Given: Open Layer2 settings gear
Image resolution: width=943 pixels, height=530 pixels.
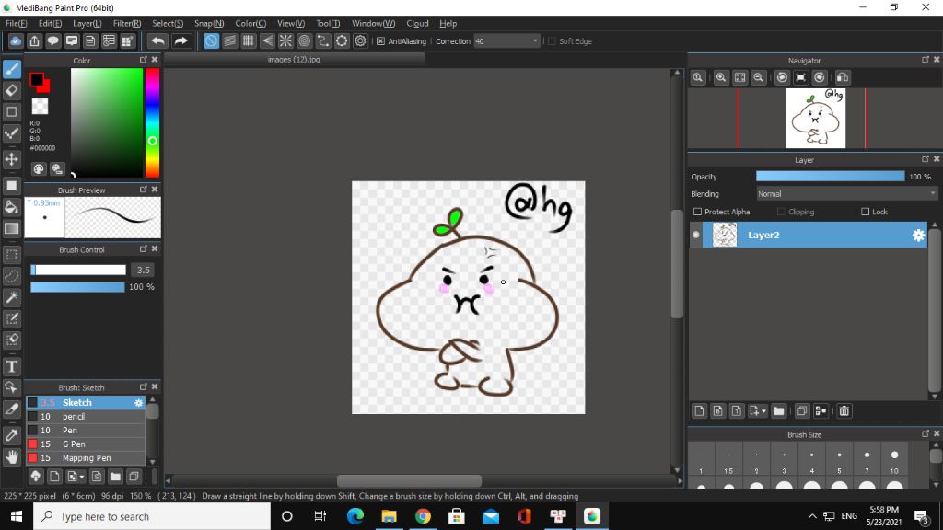Looking at the screenshot, I should coord(918,235).
